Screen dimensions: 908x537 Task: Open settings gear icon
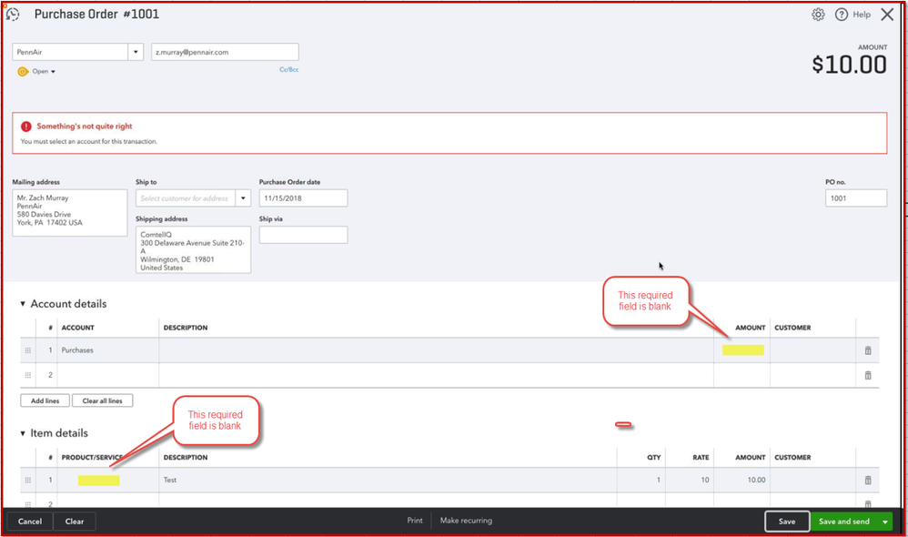click(x=818, y=15)
